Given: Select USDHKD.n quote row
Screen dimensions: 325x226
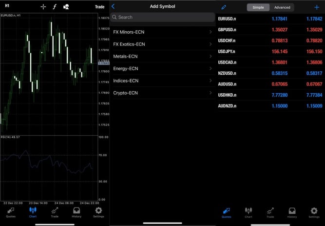Looking at the screenshot, I should [270, 95].
